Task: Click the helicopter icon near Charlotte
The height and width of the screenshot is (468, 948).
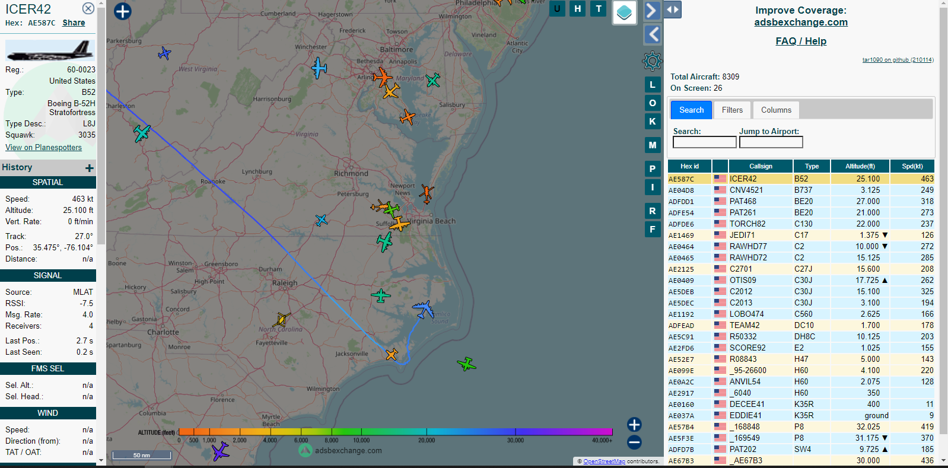Action: click(281, 320)
